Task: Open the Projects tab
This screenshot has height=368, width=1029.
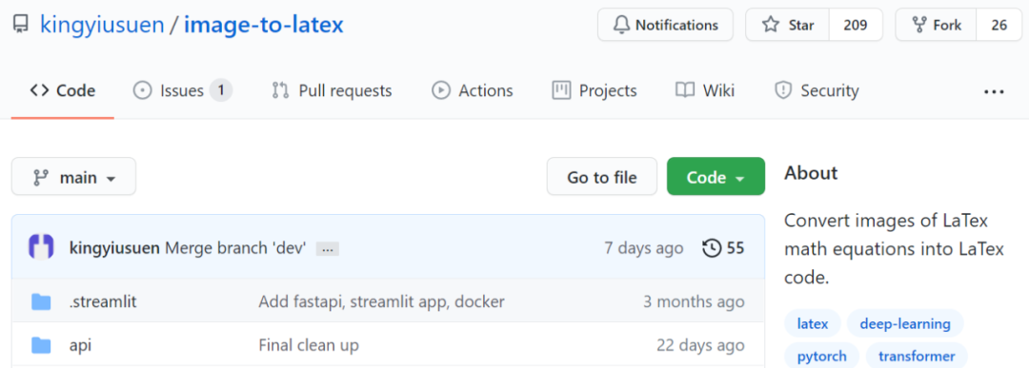Action: (595, 90)
